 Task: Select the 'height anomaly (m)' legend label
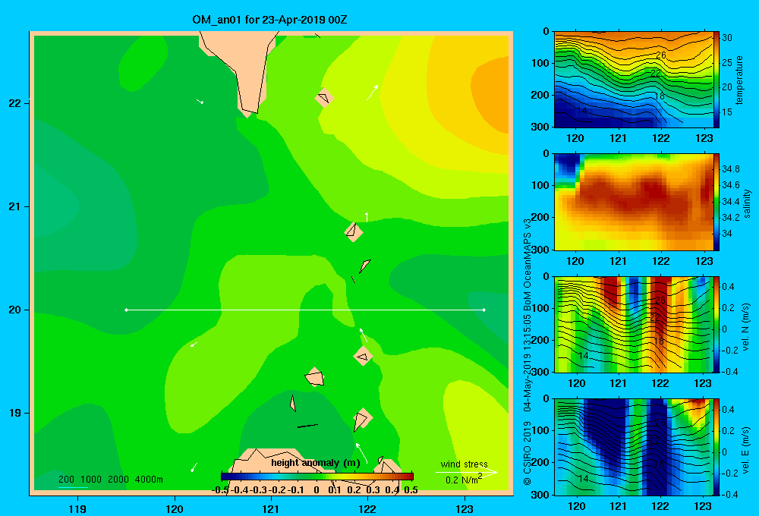click(x=316, y=463)
